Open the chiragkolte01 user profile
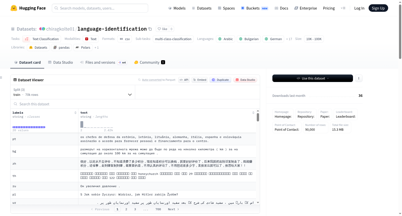 60,29
